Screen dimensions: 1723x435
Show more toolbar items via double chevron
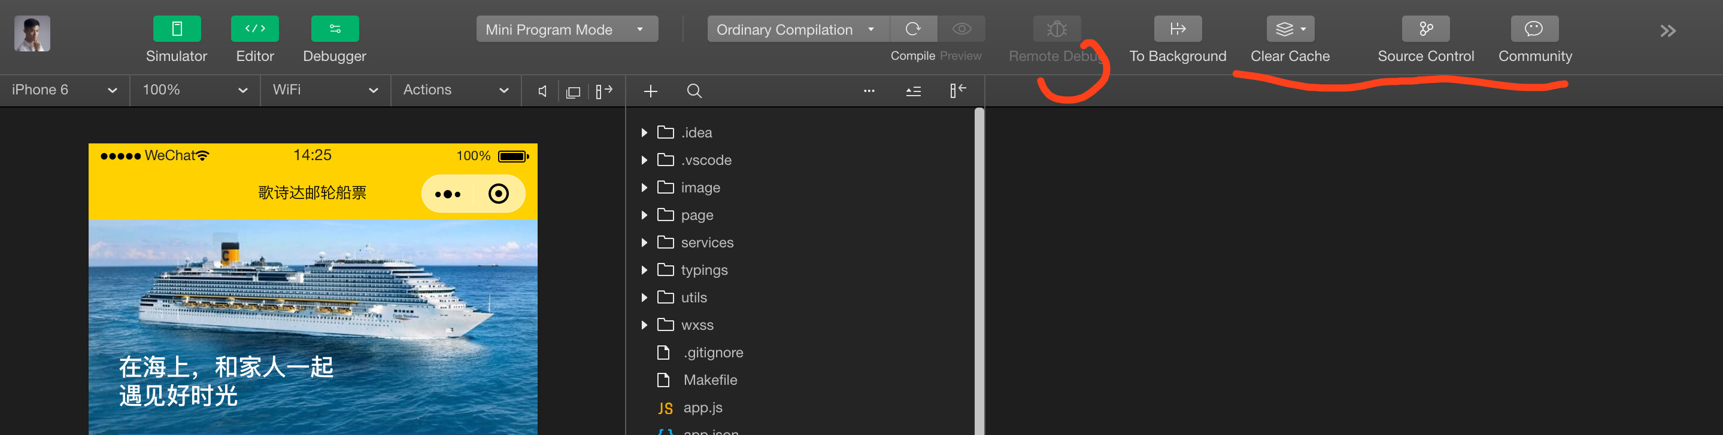point(1667,30)
